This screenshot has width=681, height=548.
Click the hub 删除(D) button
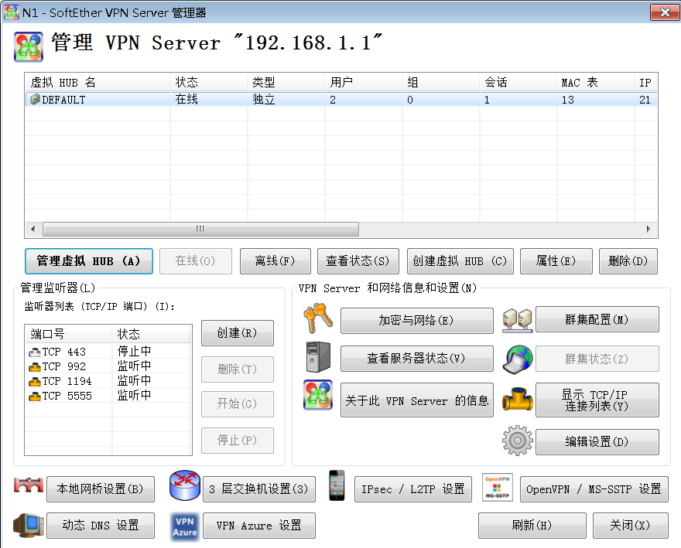[628, 261]
